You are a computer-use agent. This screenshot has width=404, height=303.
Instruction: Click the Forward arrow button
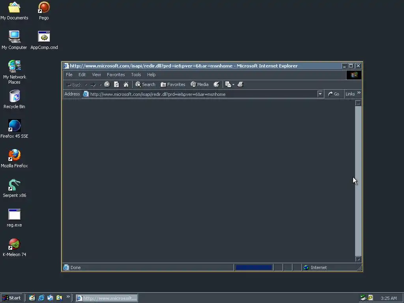coord(93,85)
